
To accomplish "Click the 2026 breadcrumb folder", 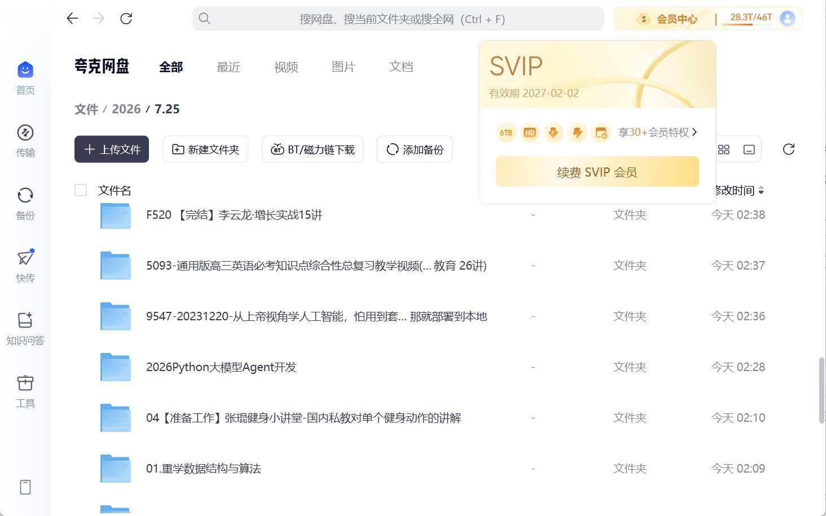I will (x=126, y=109).
